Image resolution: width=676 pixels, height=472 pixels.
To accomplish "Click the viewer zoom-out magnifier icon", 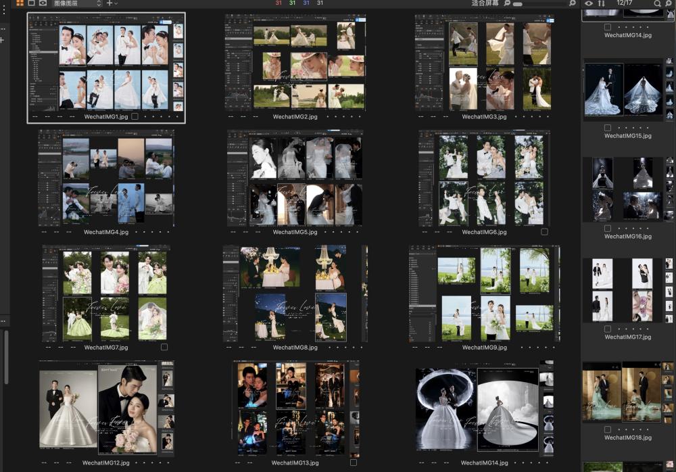I will 508,3.
